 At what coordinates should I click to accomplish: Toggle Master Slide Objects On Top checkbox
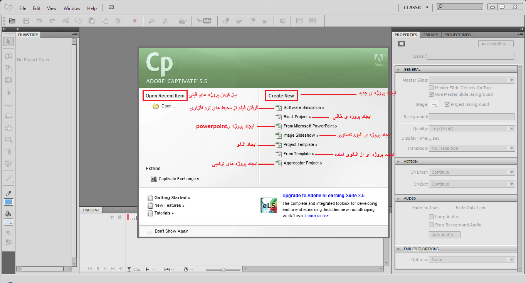point(431,88)
